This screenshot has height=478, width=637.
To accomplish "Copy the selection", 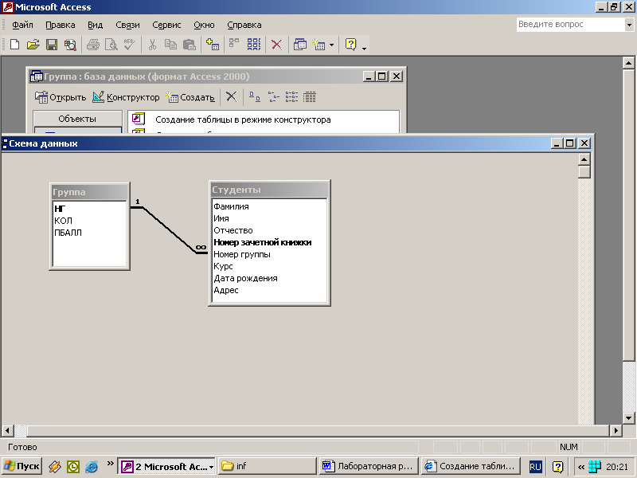I will [x=170, y=45].
